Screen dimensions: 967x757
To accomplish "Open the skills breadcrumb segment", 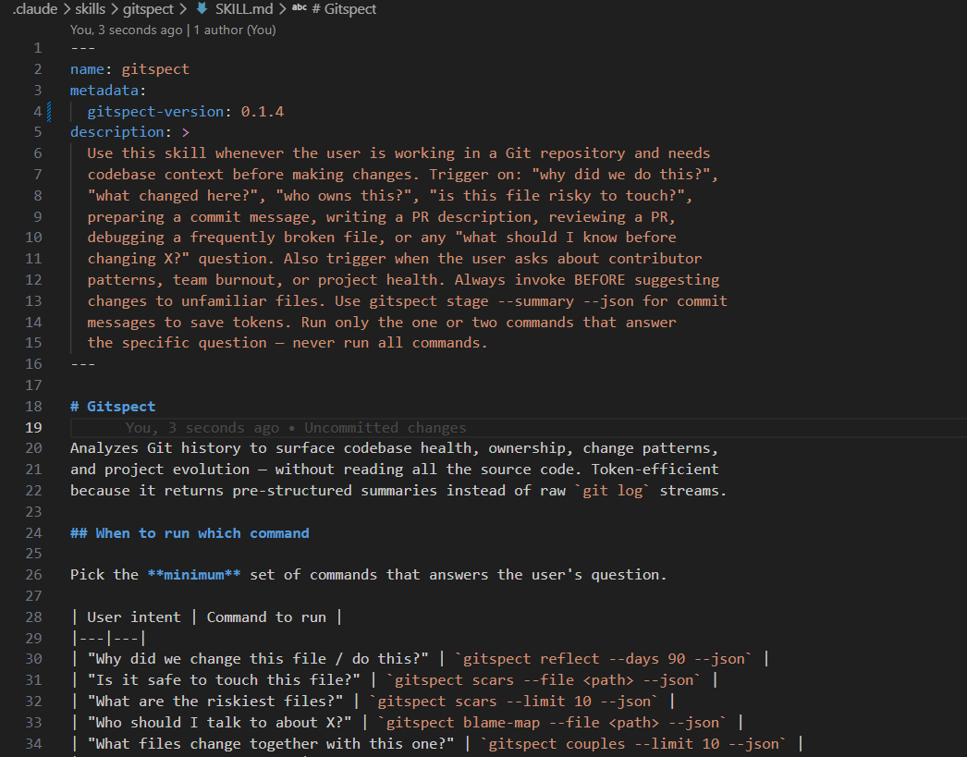I will 90,9.
